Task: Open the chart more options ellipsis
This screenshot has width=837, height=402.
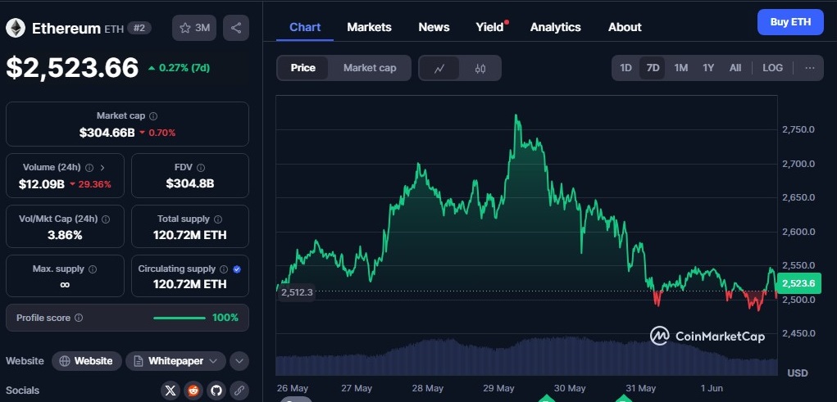Action: tap(810, 68)
